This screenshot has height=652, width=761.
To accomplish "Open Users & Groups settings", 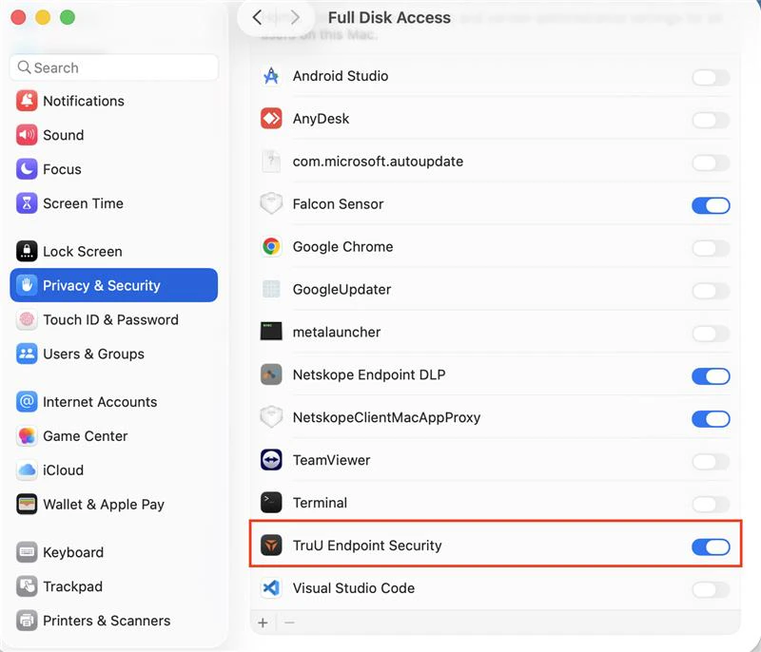I will coord(113,354).
